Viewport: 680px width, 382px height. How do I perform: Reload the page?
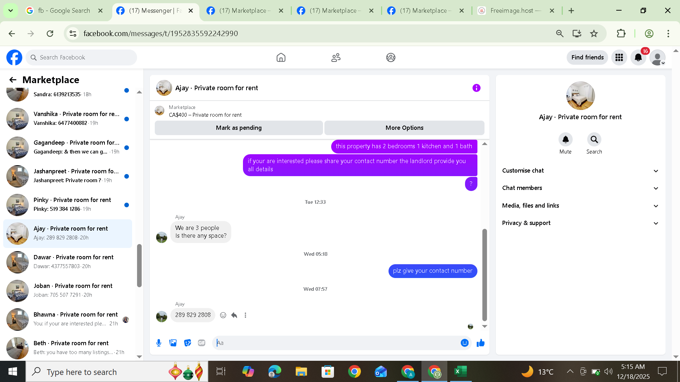(x=50, y=34)
